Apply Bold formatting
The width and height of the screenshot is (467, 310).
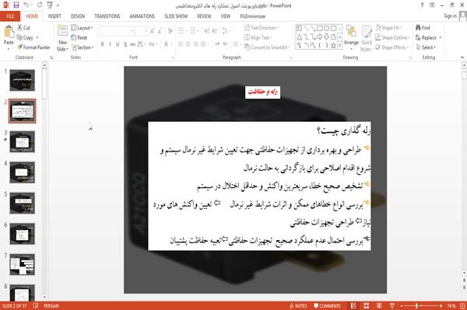pyautogui.click(x=102, y=44)
